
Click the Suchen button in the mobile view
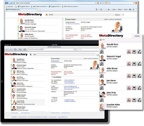click(137, 36)
